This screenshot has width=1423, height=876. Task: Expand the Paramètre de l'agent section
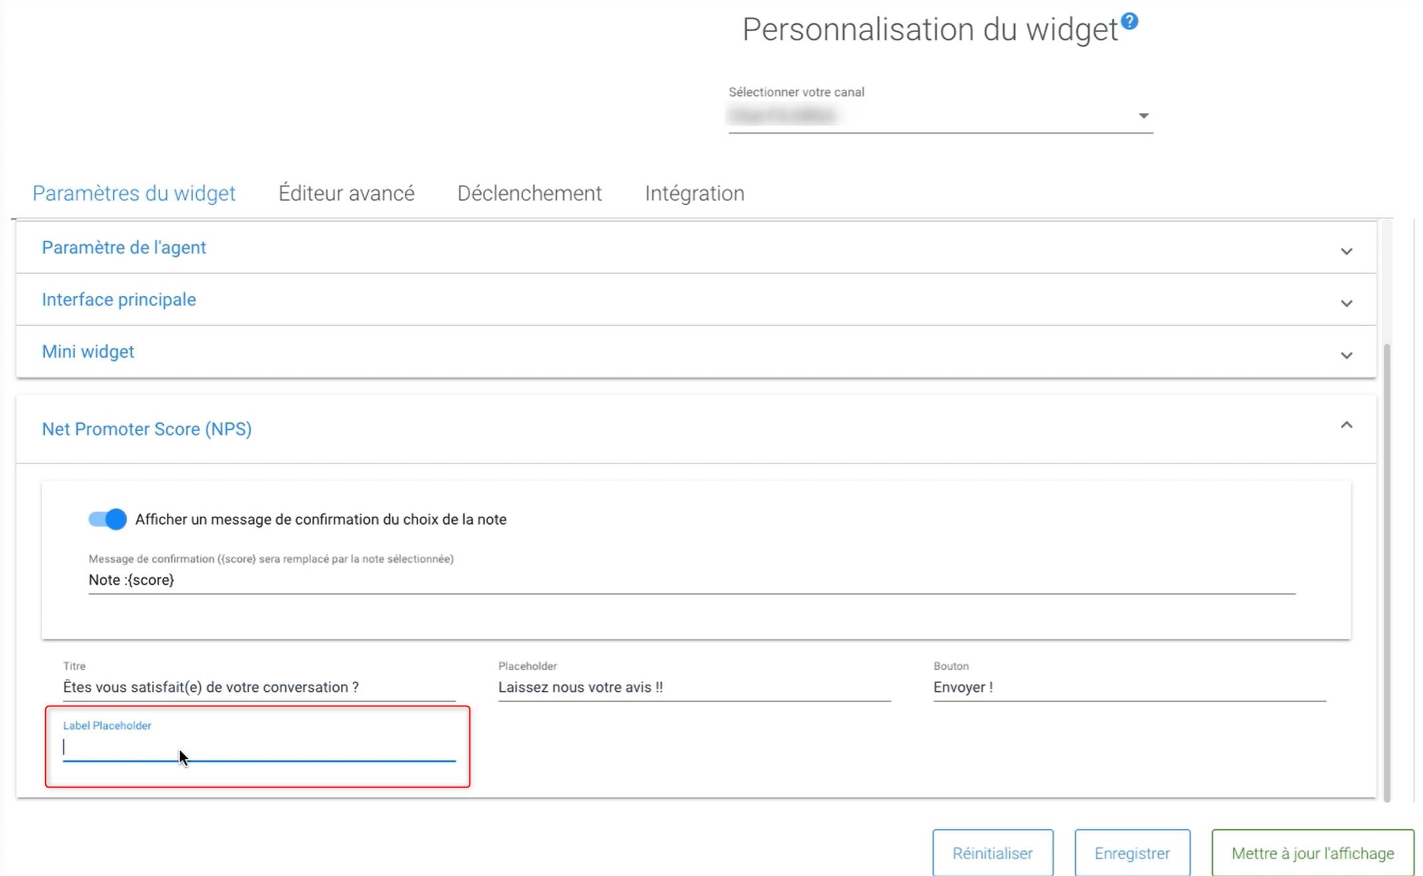[x=1346, y=251]
